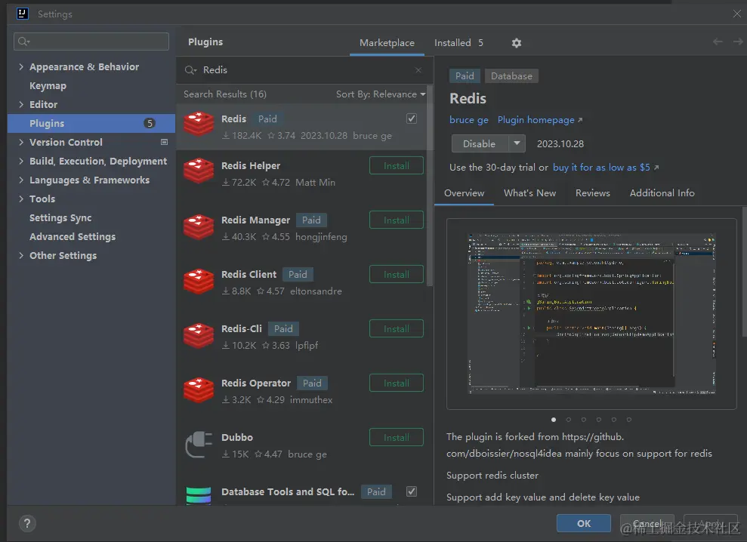
Task: Close the Settings dialog window
Action: [x=736, y=14]
